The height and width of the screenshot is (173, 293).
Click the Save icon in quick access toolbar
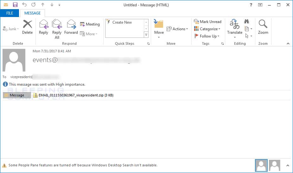coord(15,5)
